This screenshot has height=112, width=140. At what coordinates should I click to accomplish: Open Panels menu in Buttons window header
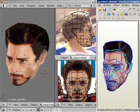pos(16,110)
